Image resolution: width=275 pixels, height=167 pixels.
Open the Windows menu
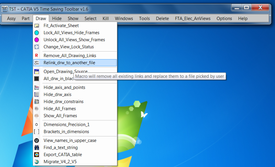124,19
